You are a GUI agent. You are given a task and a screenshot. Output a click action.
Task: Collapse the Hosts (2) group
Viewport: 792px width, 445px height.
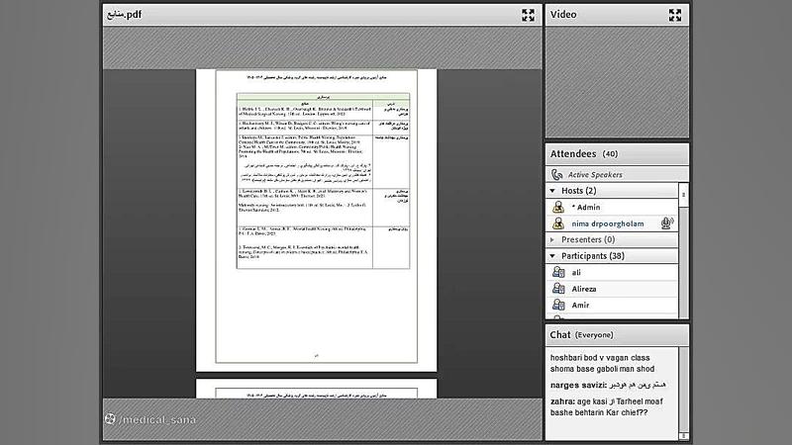[552, 191]
